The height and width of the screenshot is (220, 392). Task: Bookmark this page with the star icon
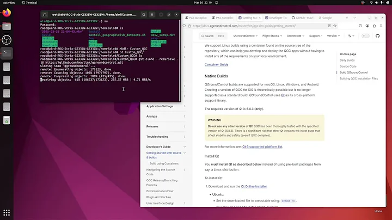point(335,26)
